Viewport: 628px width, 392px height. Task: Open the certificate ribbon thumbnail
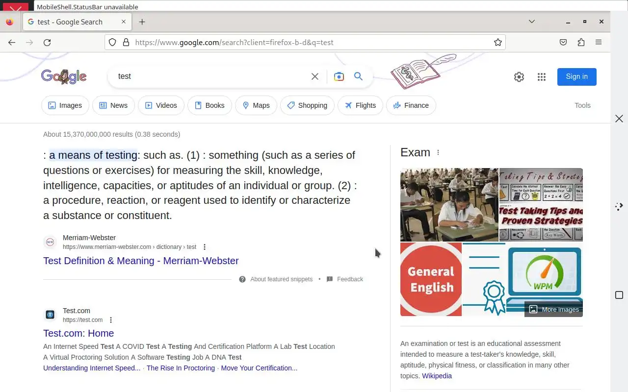(x=484, y=279)
